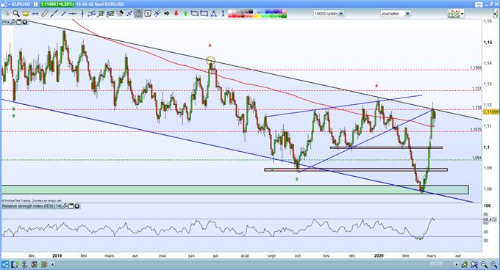Activate the trash bin delete tool

pyautogui.click(x=138, y=14)
